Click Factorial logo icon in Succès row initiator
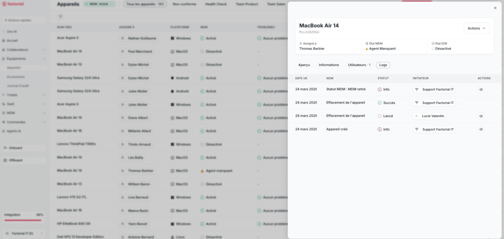Image resolution: width=504 pixels, height=239 pixels. 417,103
